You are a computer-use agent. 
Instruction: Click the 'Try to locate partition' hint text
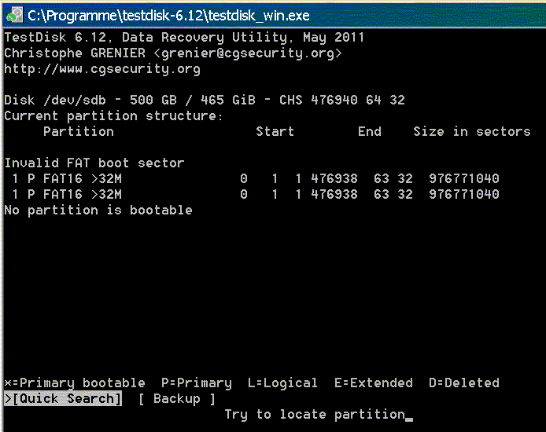pyautogui.click(x=315, y=414)
